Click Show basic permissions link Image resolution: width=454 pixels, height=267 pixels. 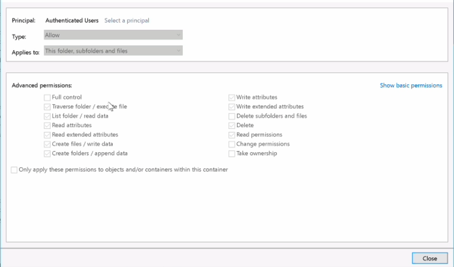pyautogui.click(x=411, y=85)
